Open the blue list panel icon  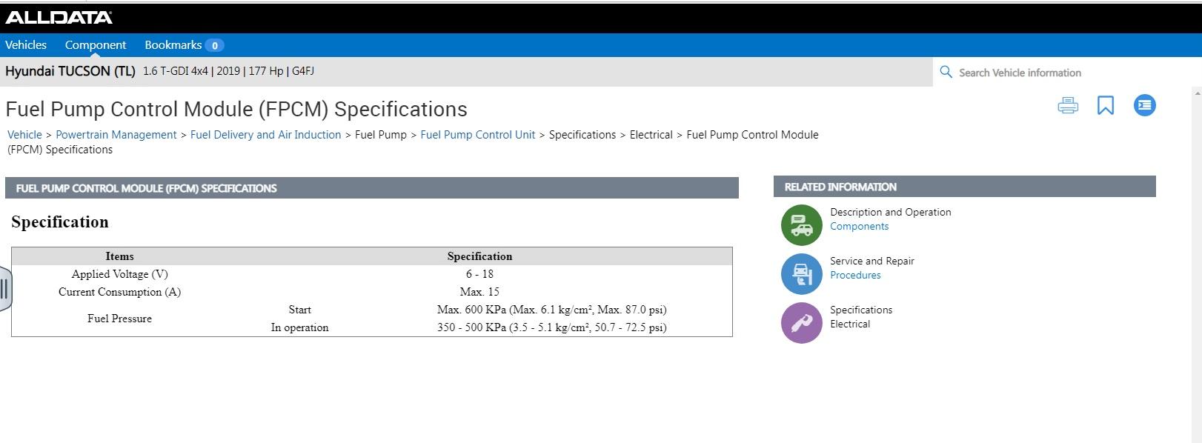tap(1144, 106)
